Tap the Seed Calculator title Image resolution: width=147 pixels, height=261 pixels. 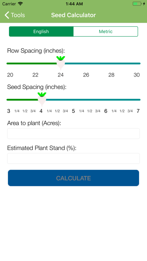(x=73, y=15)
